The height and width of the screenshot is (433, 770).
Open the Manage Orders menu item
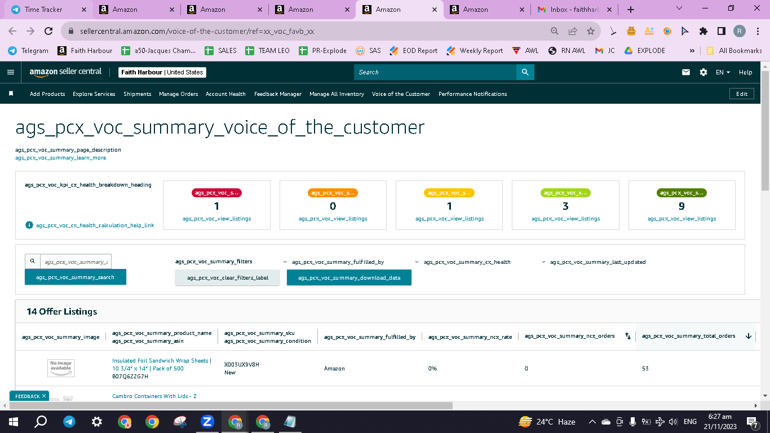178,94
